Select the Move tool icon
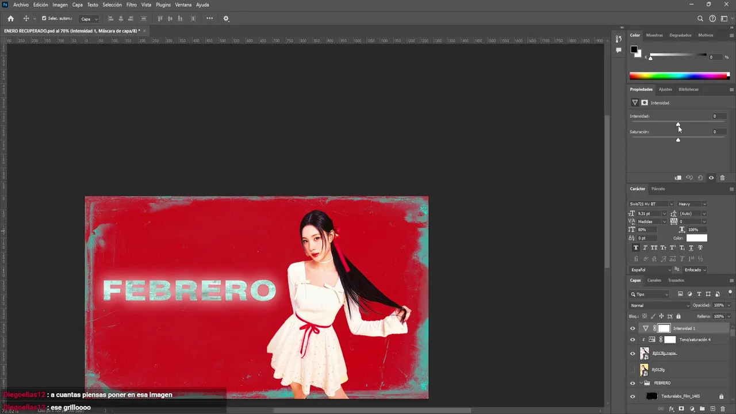Viewport: 736px width, 414px height. 26,18
